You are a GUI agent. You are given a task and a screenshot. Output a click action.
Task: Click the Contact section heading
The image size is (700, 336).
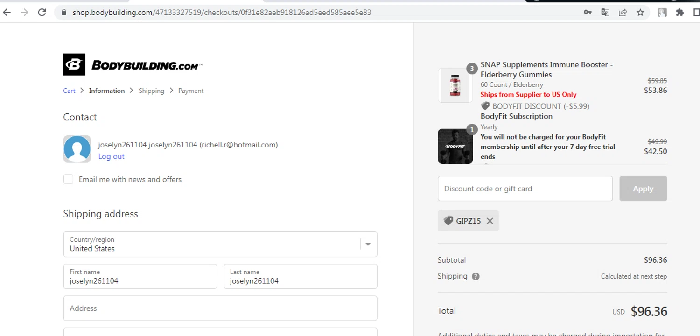[80, 117]
